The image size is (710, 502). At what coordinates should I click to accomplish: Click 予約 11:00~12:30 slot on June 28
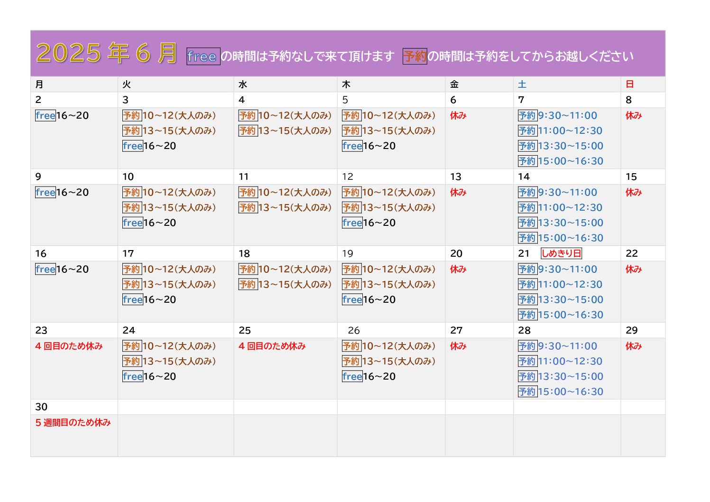(x=560, y=362)
